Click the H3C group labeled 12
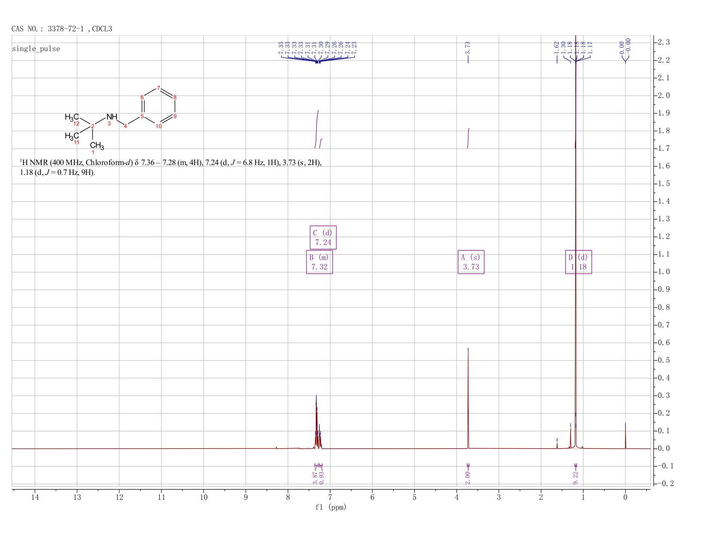Screen dimensions: 709x548 [72, 117]
